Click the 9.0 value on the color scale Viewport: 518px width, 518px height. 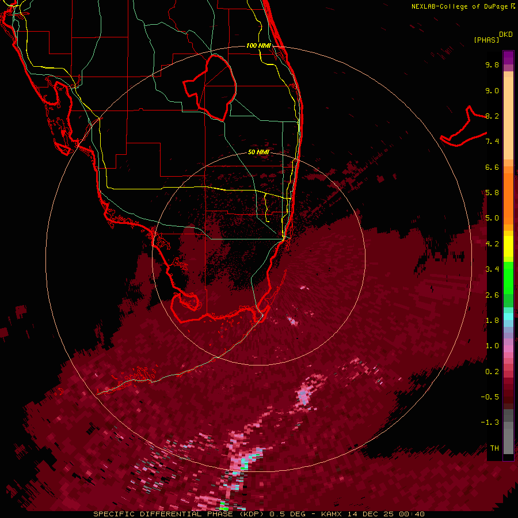[x=492, y=91]
